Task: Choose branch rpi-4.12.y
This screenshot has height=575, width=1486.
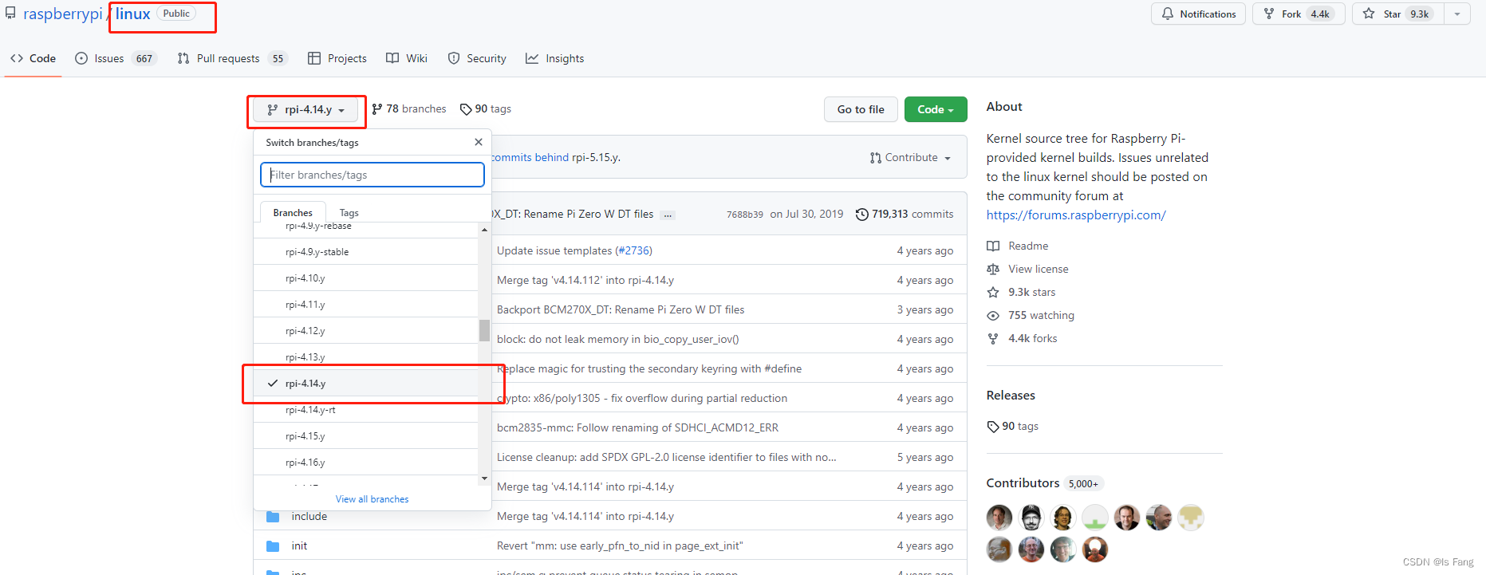Action: tap(366, 331)
